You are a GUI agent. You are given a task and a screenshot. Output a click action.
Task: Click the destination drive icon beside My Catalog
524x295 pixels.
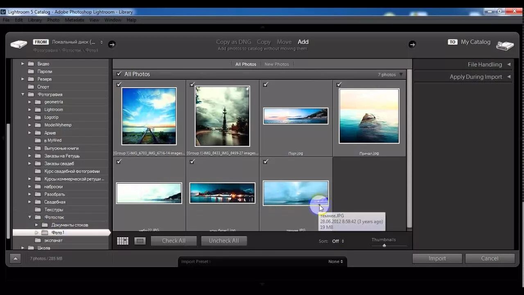coord(505,45)
